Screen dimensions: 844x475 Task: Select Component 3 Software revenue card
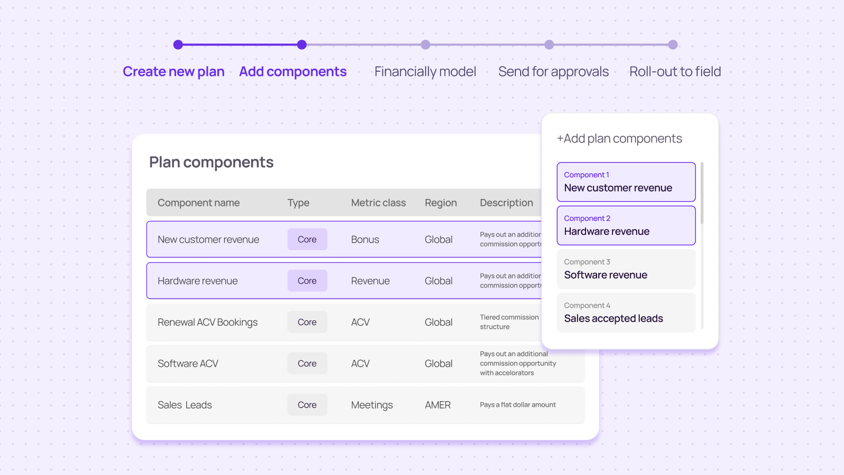pos(626,269)
